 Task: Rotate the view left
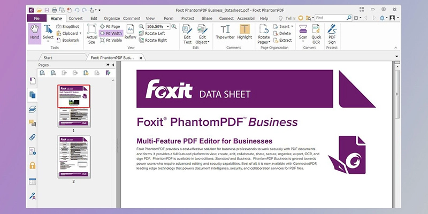pos(152,33)
